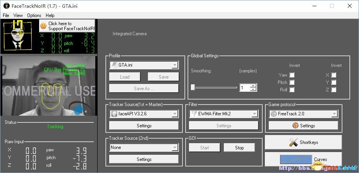Expand the Game protocol FreeTrack dropdown
359x173 pixels.
(335, 114)
